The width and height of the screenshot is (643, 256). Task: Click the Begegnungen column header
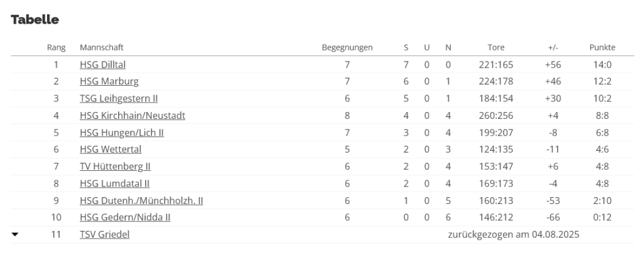pos(347,48)
